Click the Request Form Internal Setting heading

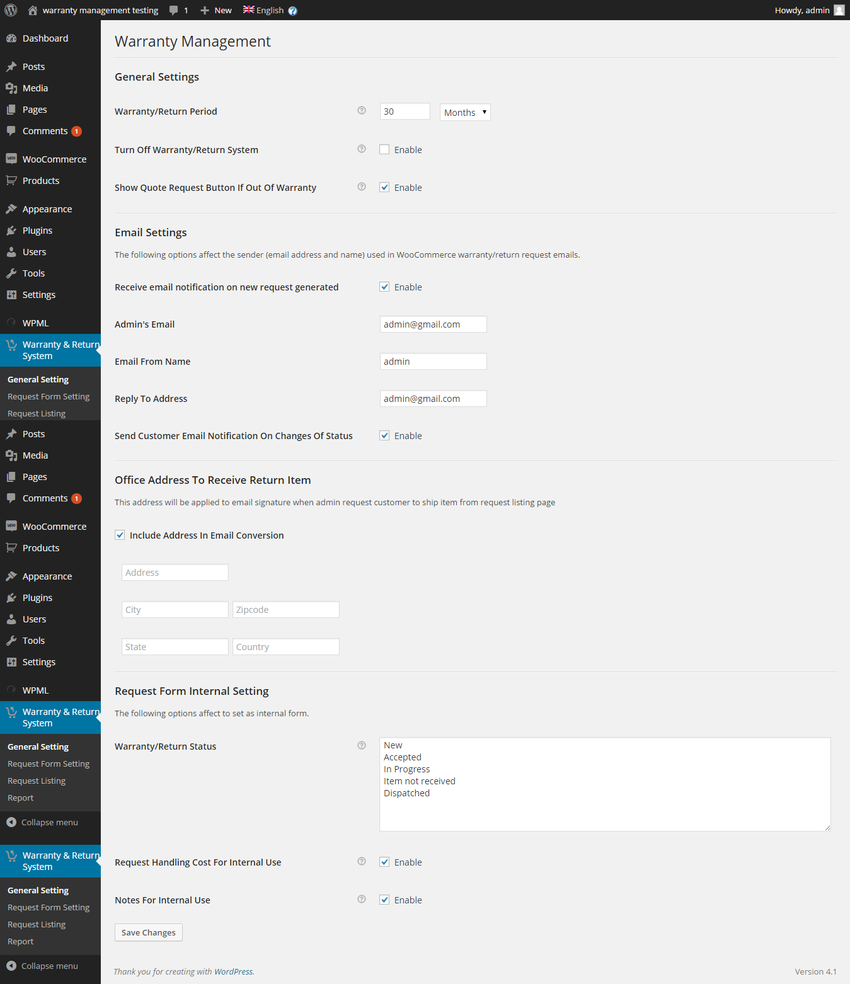(192, 691)
